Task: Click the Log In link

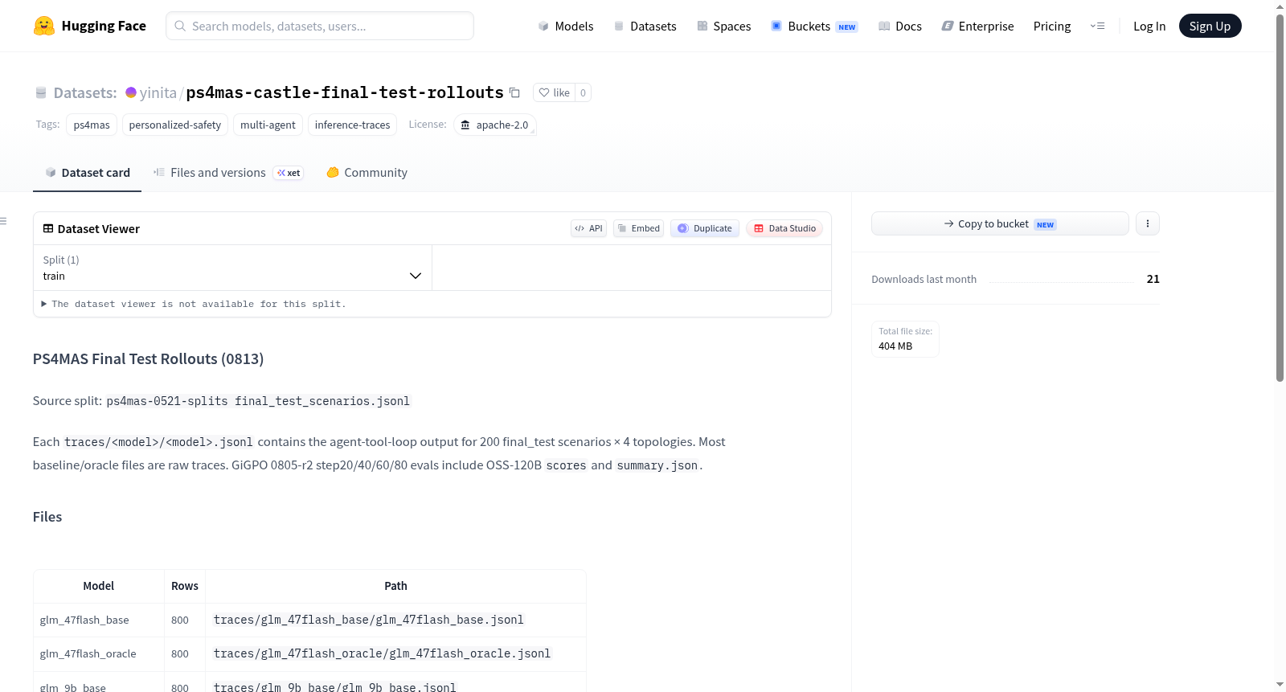Action: 1149,26
